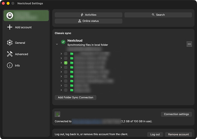Tick the eighth folder's sync checkbox
The image size is (197, 139).
pyautogui.click(x=66, y=86)
